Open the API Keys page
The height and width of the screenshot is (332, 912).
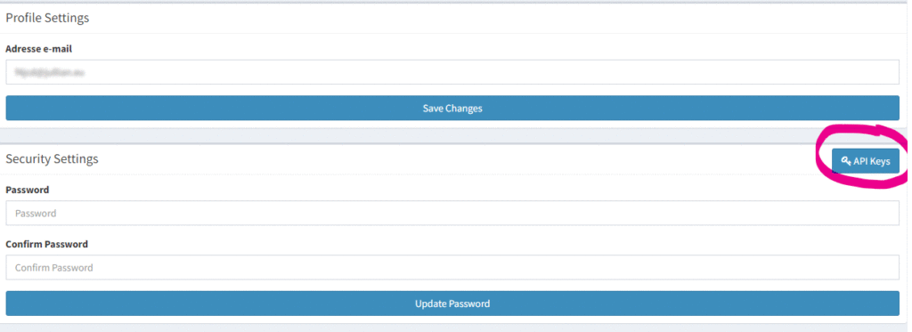click(866, 161)
